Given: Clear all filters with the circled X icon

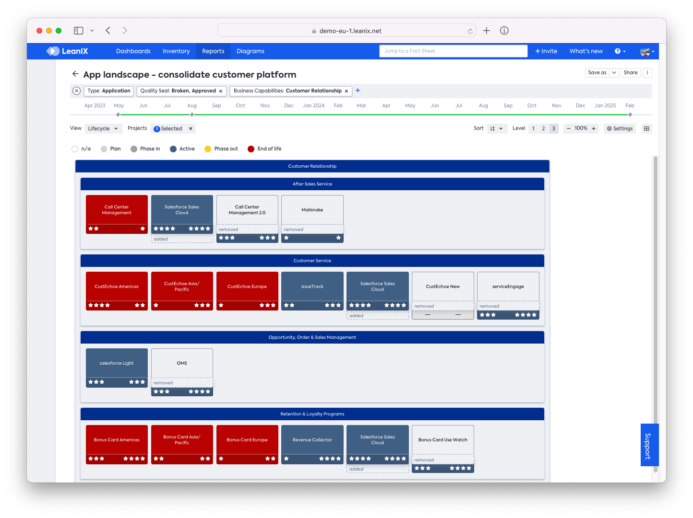Looking at the screenshot, I should (x=76, y=91).
